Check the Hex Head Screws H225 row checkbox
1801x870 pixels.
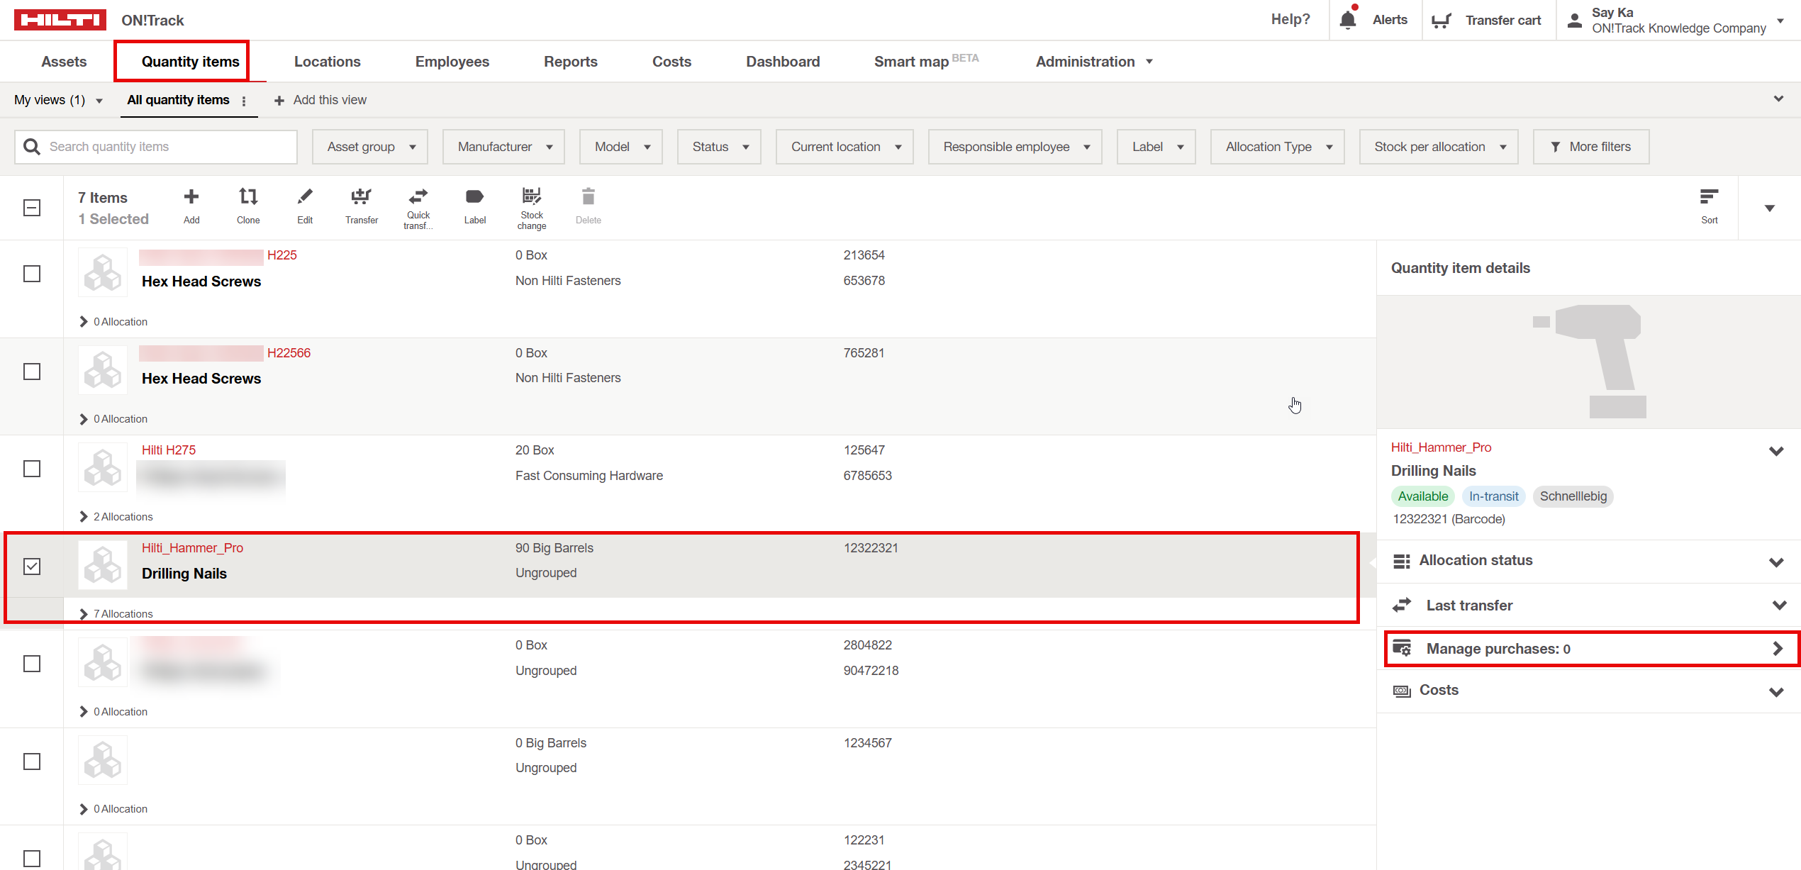tap(32, 273)
